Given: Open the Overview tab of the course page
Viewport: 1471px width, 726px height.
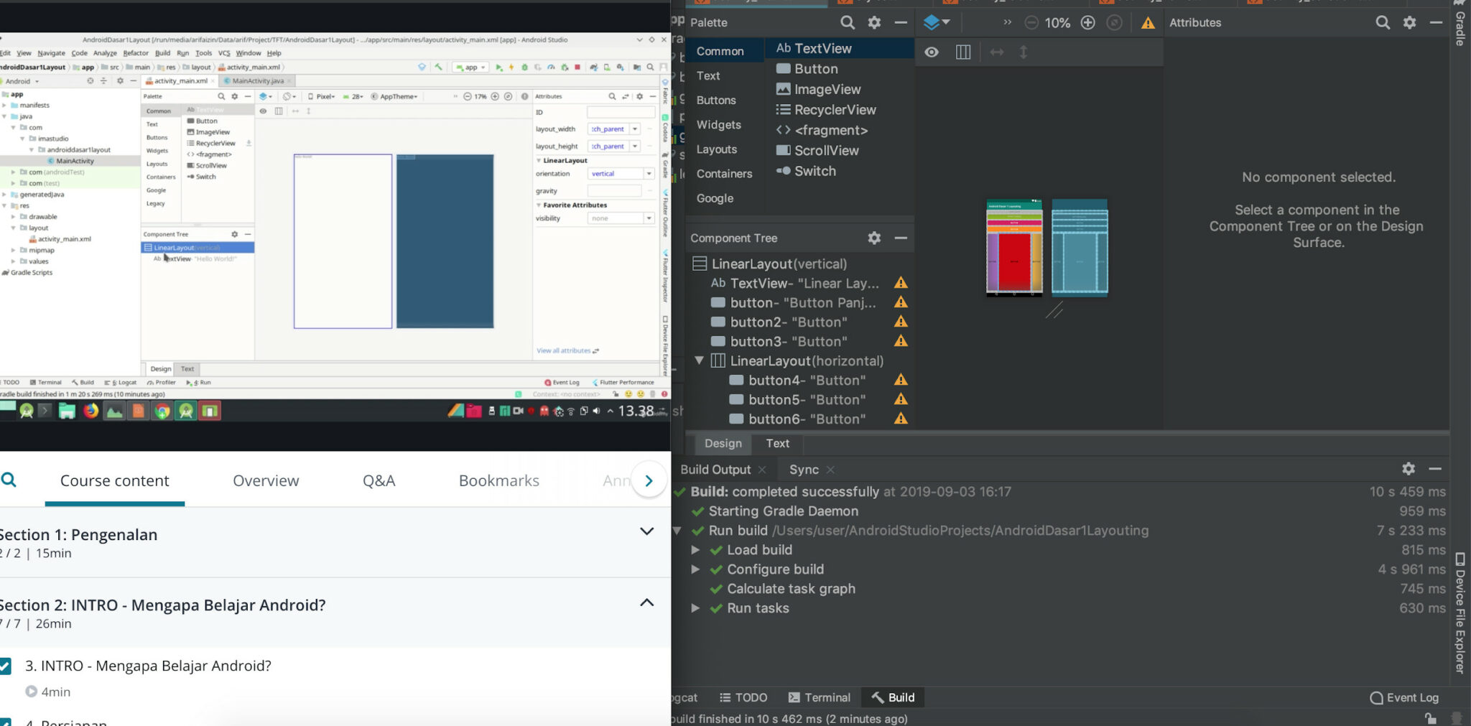Looking at the screenshot, I should coord(265,480).
